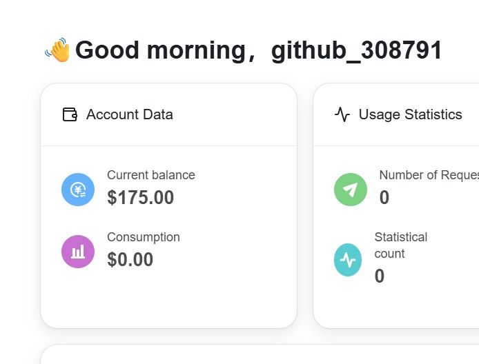Click the Usage Statistics card title
479x364 pixels.
(410, 114)
